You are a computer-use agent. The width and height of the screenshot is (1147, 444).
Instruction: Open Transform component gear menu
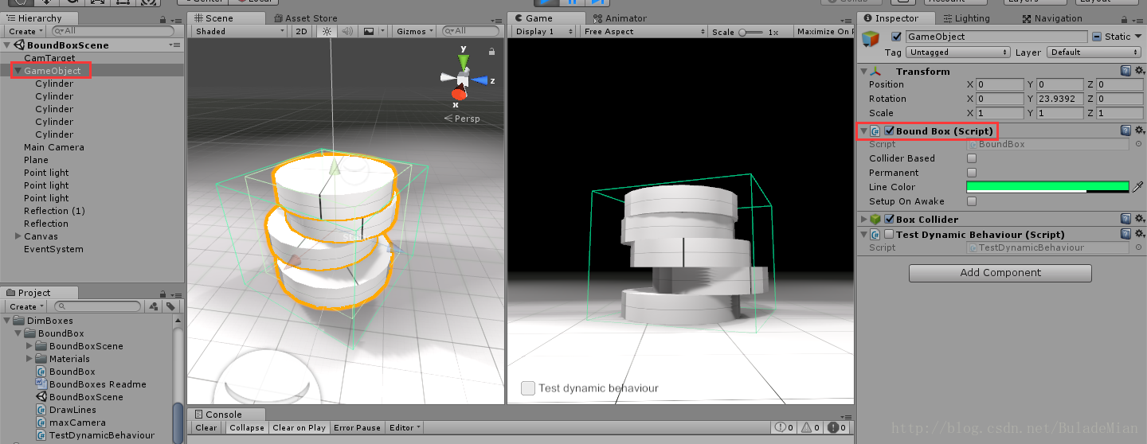(x=1139, y=71)
